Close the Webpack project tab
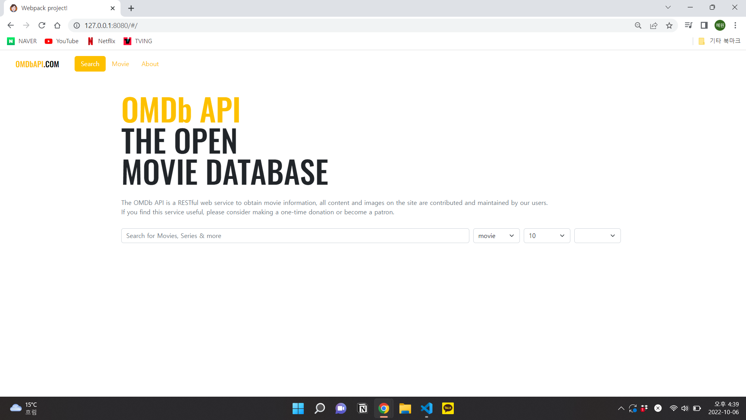 [x=113, y=8]
